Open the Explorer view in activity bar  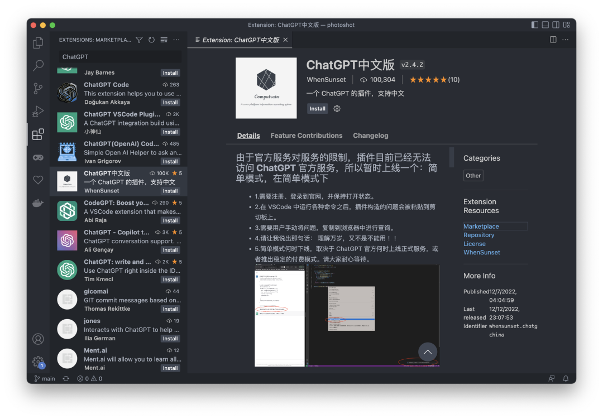tap(38, 42)
